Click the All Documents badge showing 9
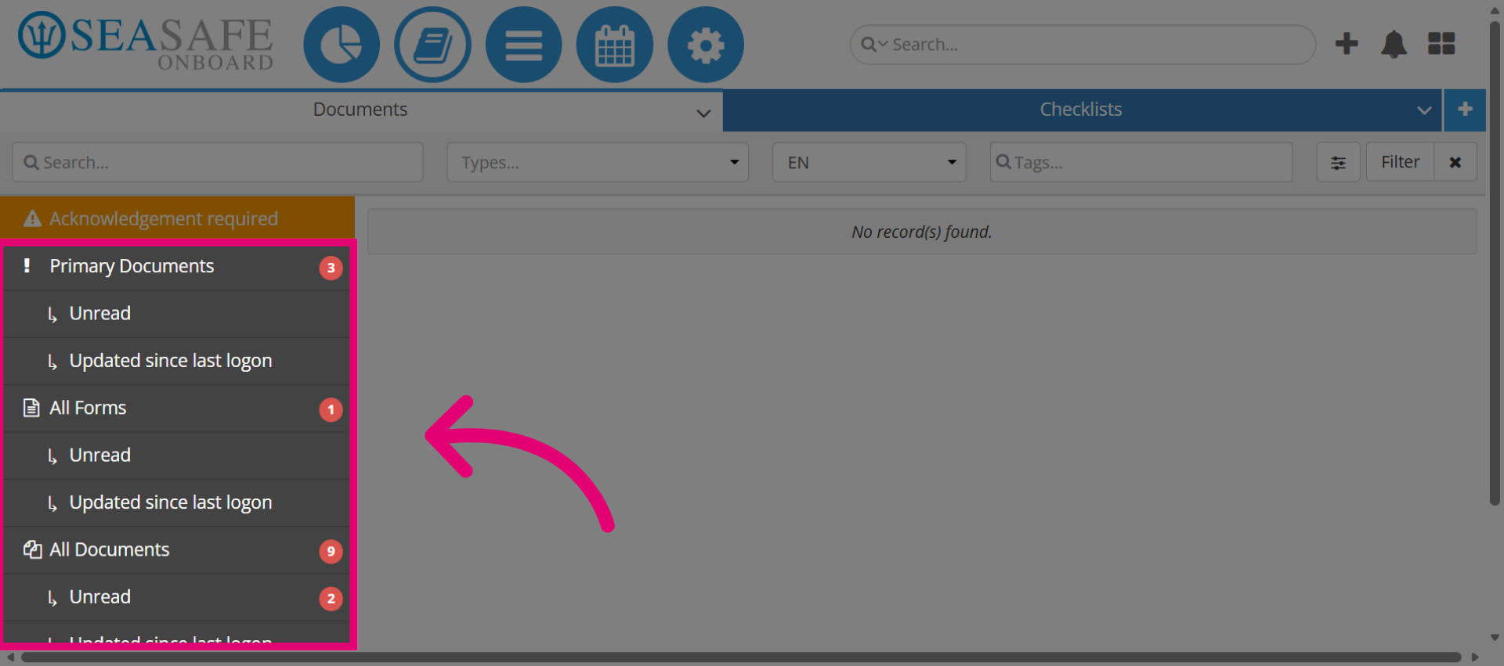Viewport: 1504px width, 666px height. [x=331, y=551]
